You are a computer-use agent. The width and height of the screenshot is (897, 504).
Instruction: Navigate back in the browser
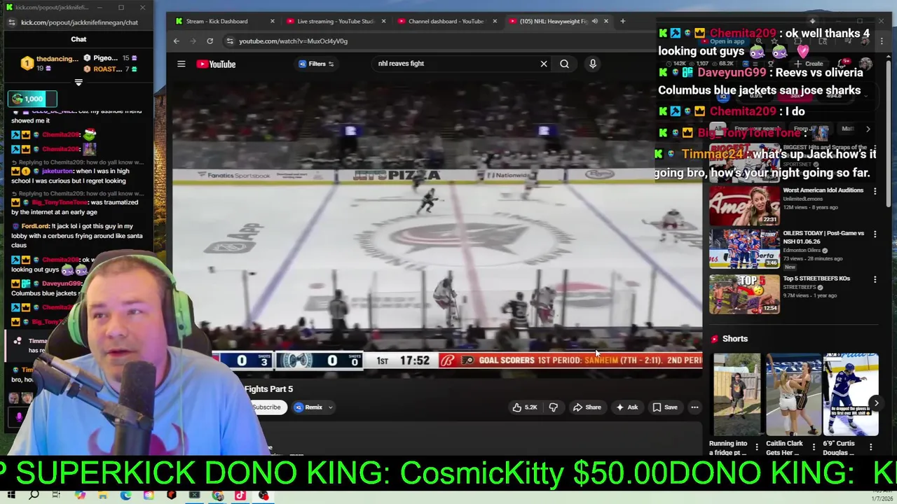[x=177, y=41]
